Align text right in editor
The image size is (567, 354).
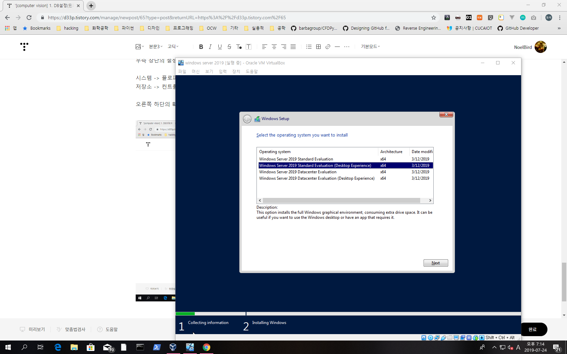coord(284,47)
